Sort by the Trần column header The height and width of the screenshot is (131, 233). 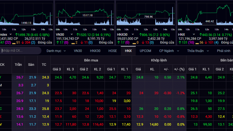[x=18, y=65]
